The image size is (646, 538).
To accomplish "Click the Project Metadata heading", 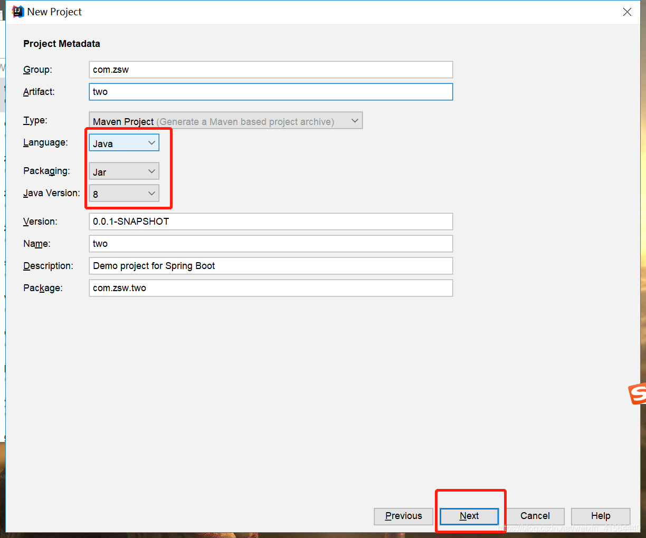I will (x=62, y=44).
